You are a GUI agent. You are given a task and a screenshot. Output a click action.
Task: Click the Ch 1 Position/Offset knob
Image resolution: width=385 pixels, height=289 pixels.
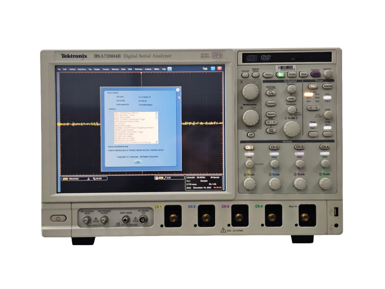249,164
